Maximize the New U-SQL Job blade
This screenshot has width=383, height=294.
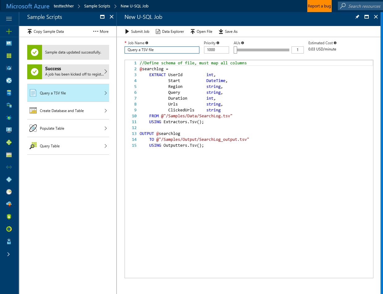coord(367,17)
